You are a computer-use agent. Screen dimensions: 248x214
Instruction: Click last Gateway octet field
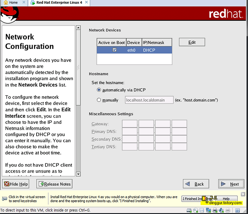pos(179,124)
